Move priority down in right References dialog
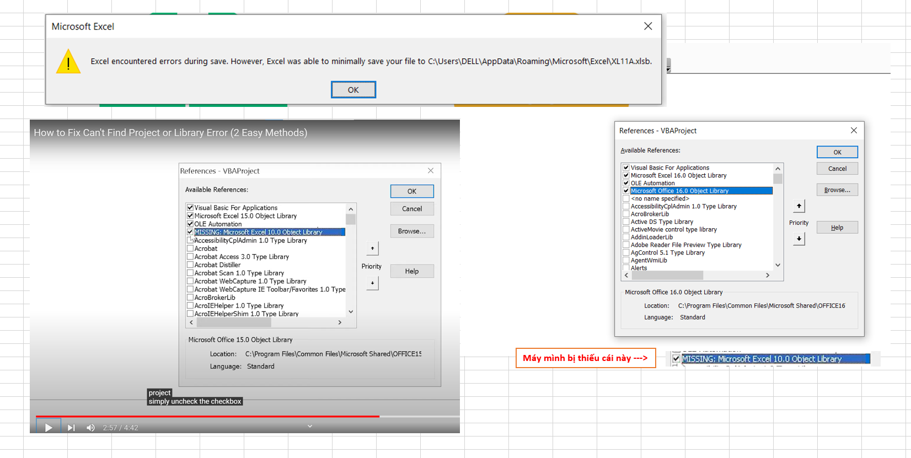The height and width of the screenshot is (458, 911). coord(799,239)
